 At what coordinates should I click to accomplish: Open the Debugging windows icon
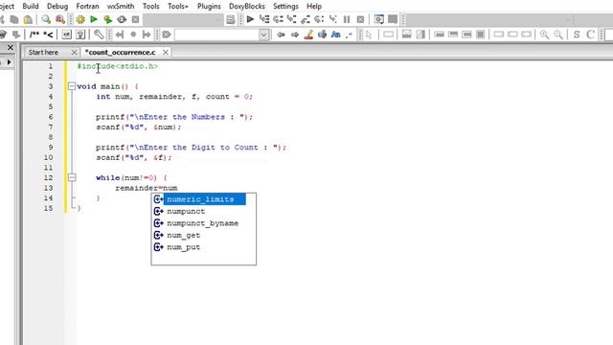click(x=379, y=19)
